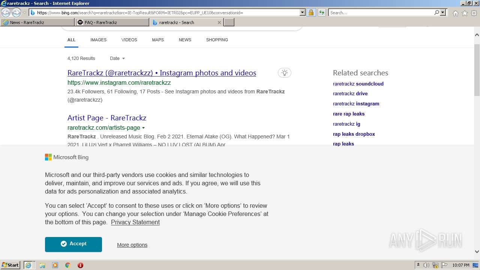This screenshot has height=270, width=480.
Task: Open the Tools gear icon
Action: pos(474,13)
